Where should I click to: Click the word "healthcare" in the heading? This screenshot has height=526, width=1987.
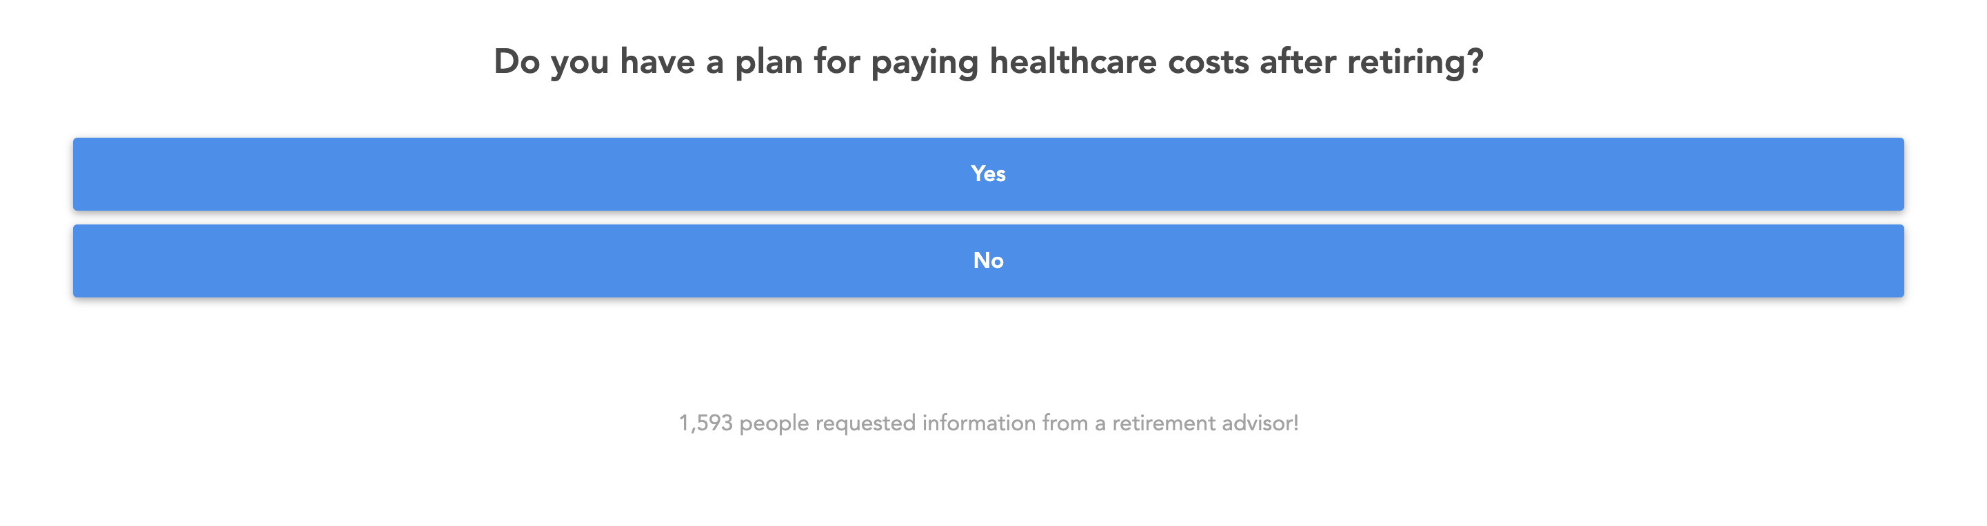pos(1073,61)
